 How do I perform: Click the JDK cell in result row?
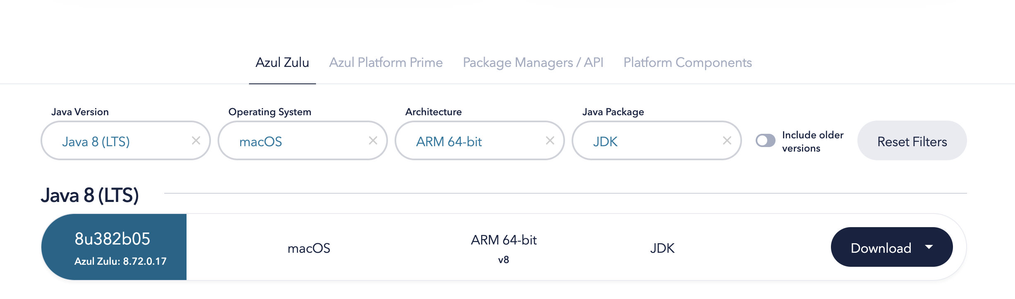coord(662,248)
